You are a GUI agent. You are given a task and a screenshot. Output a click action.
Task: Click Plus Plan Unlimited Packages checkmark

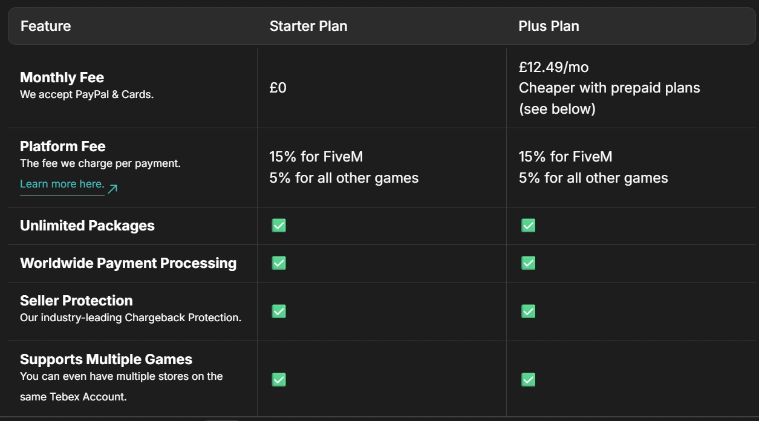point(528,226)
